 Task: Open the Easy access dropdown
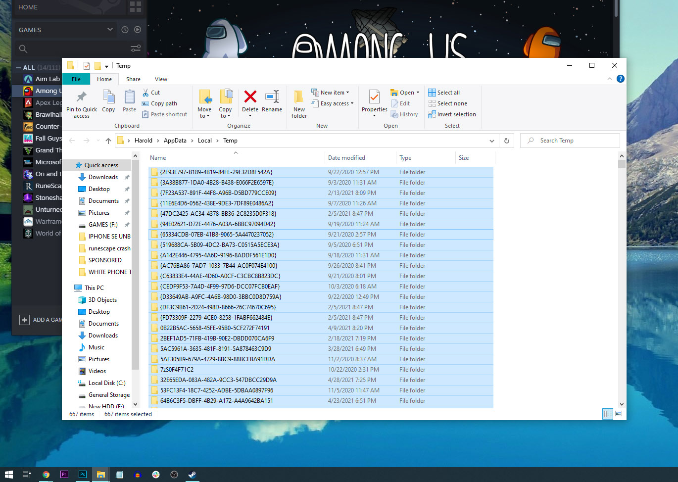coord(351,103)
